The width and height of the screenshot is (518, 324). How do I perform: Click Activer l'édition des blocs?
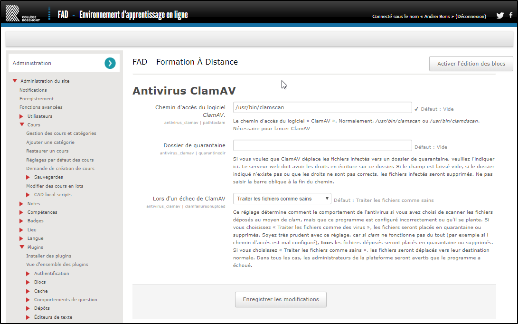[x=471, y=64]
